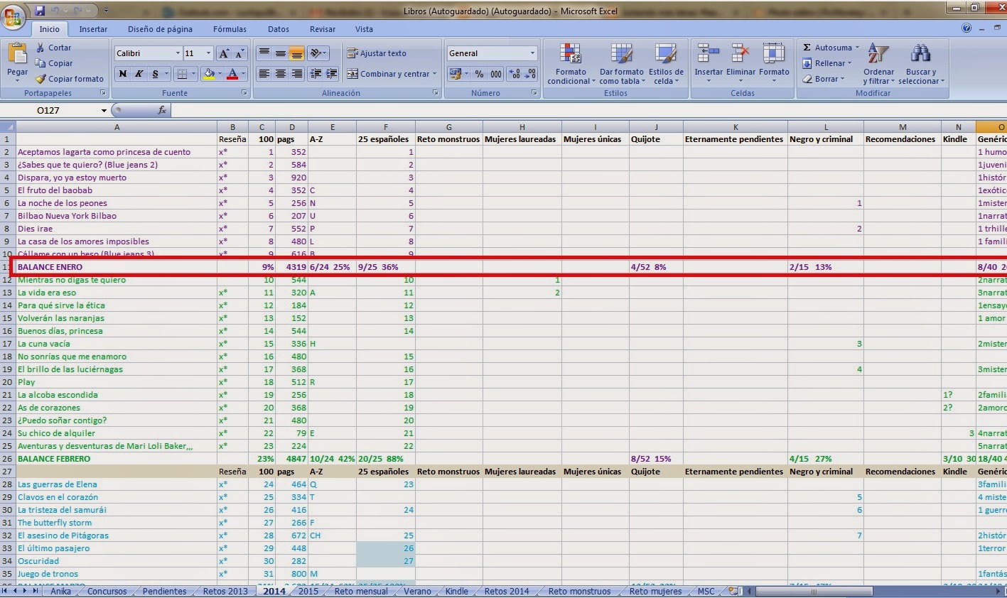Expand the Autosuma dropdown
Image resolution: width=1007 pixels, height=598 pixels.
click(x=857, y=48)
